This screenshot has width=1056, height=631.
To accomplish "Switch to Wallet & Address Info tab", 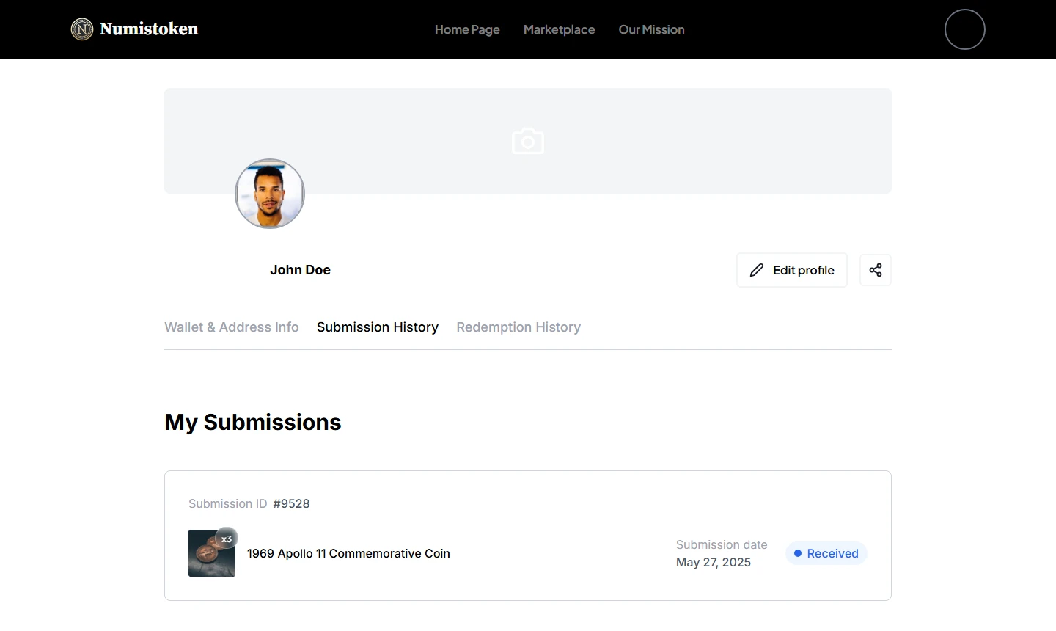I will (232, 327).
